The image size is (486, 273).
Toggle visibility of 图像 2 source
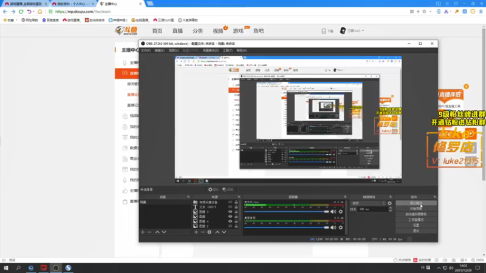pyautogui.click(x=230, y=226)
